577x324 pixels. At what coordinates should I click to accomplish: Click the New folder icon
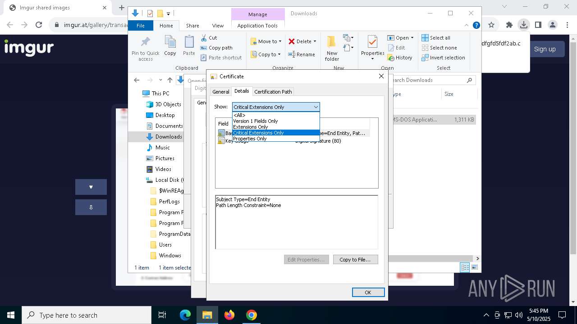point(332,42)
